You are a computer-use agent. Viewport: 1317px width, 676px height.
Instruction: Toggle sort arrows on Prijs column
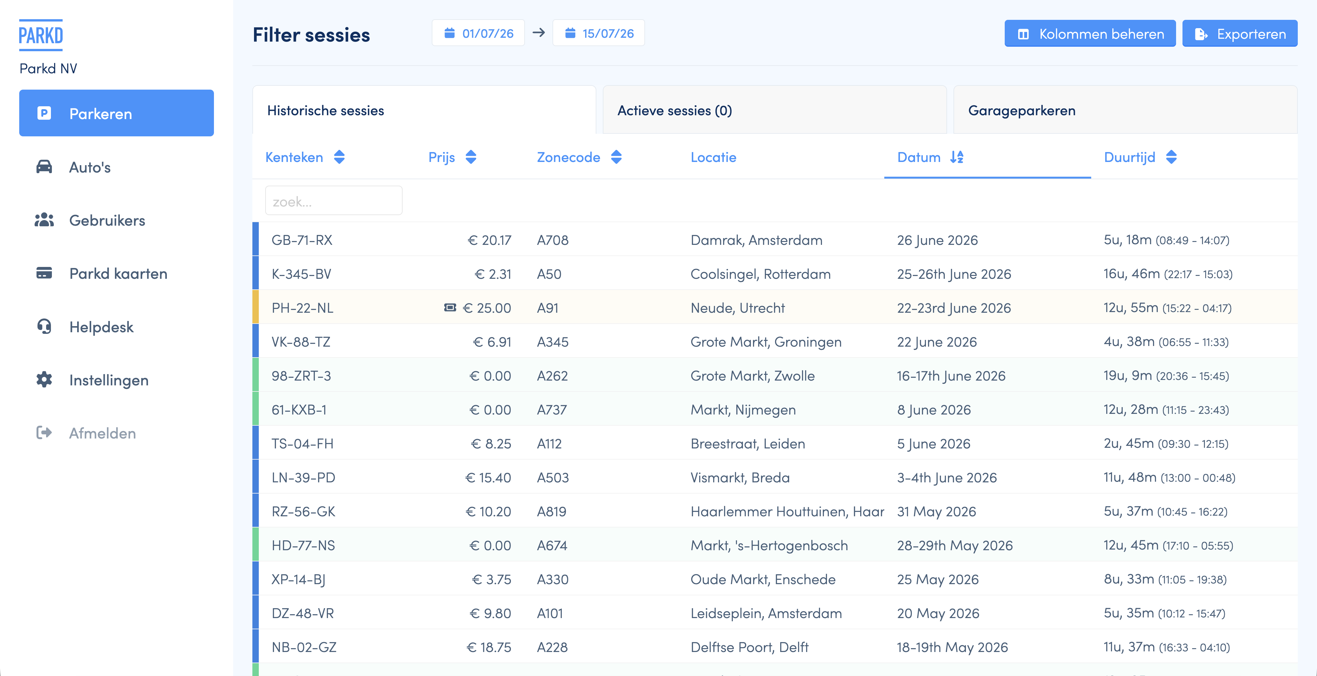tap(471, 157)
